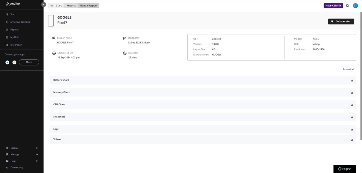Expand the Logs section
362x173 pixels.
pyautogui.click(x=203, y=129)
